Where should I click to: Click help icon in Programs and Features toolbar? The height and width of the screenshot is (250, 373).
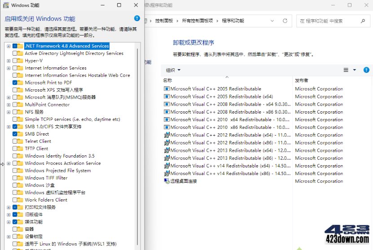point(366,70)
